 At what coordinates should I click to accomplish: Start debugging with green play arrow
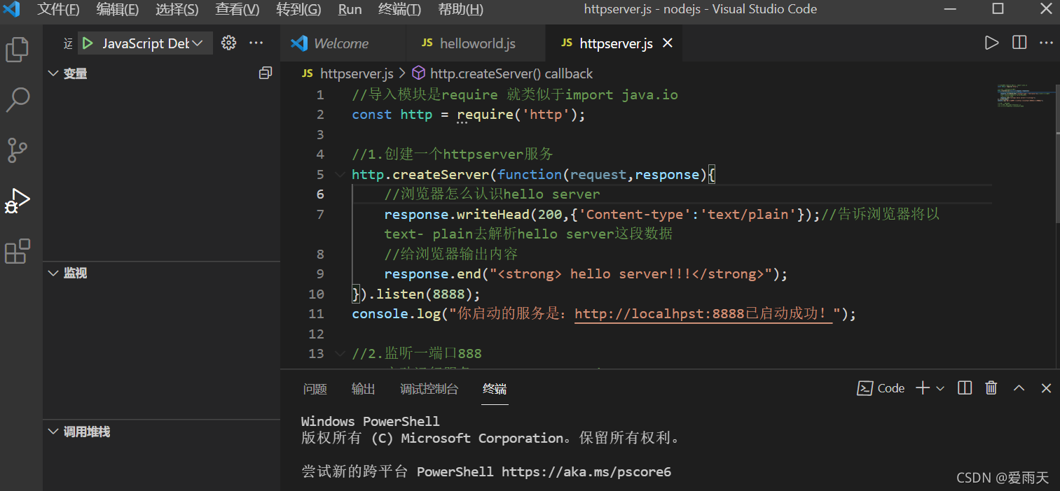click(x=88, y=43)
